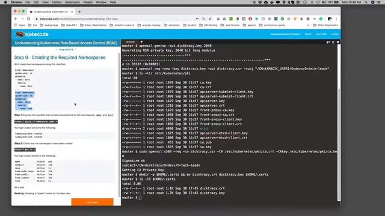
Task: Open the animation bookmarks folder
Action: (x=171, y=25)
